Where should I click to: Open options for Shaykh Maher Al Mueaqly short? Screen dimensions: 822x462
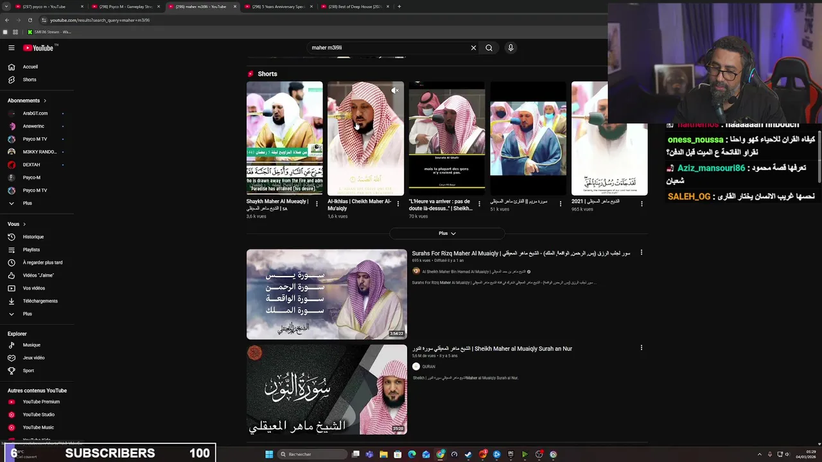[x=317, y=204]
